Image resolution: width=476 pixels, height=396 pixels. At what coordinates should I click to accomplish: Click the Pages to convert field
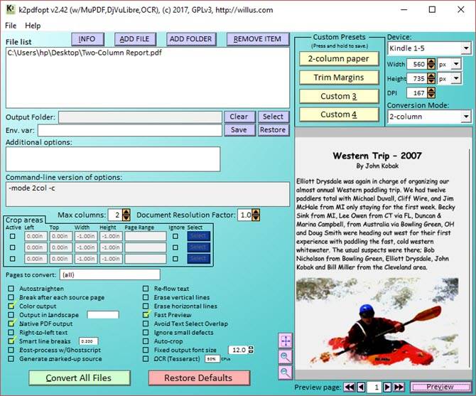click(110, 275)
